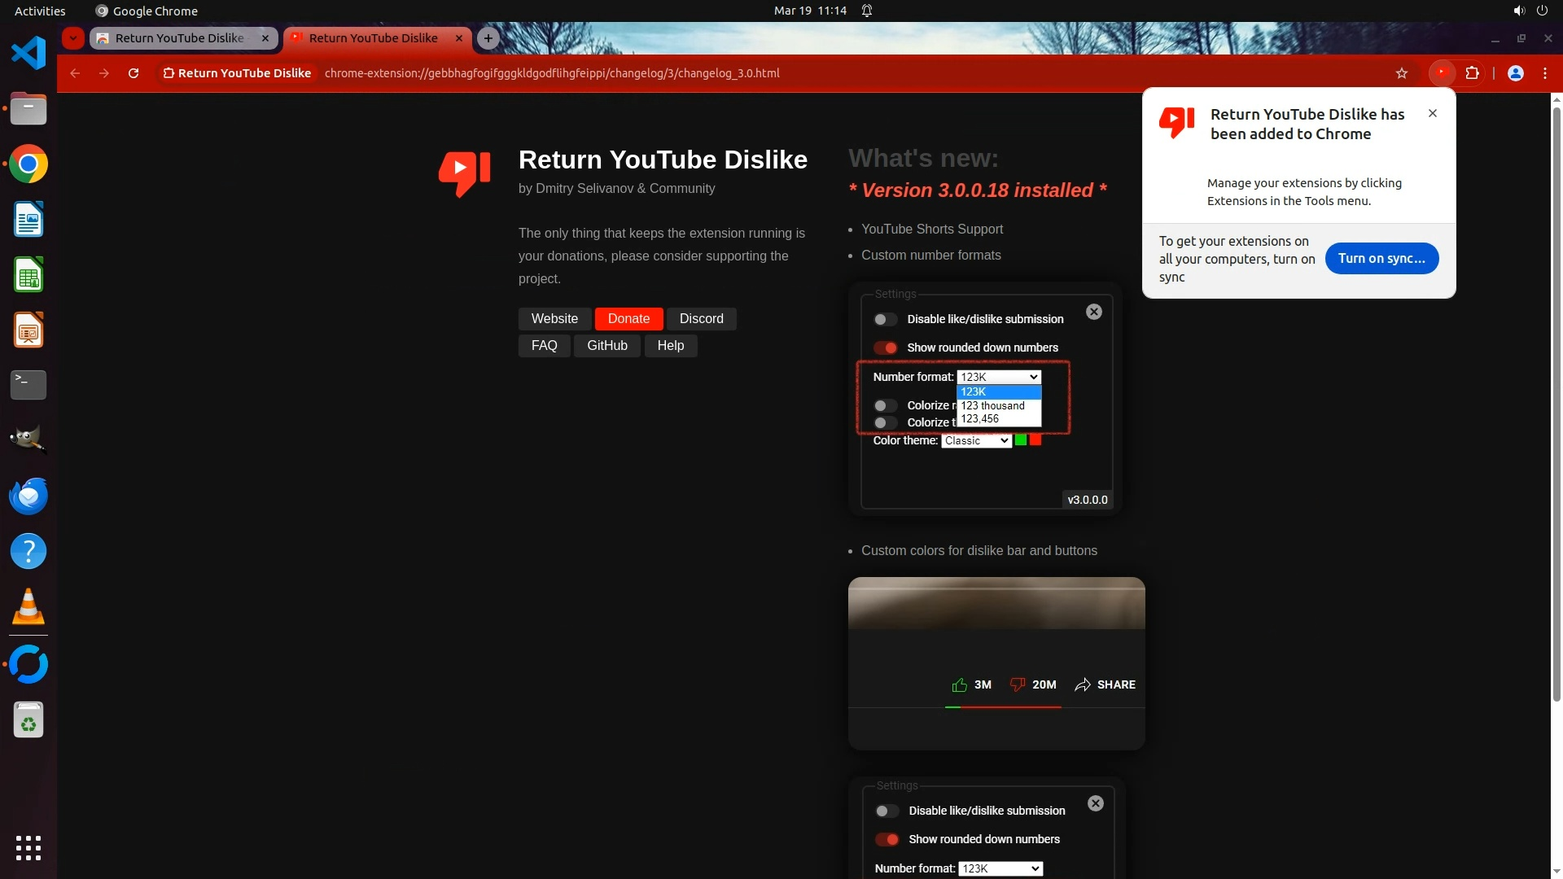Open the Extensions puzzle icon
1563x879 pixels.
click(x=1472, y=73)
